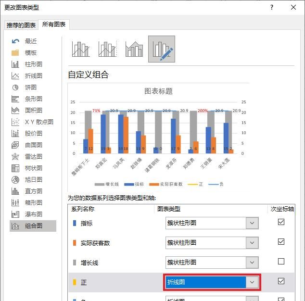Click the 增长线 legend entry in preview
This screenshot has width=305, height=301.
coord(107,184)
